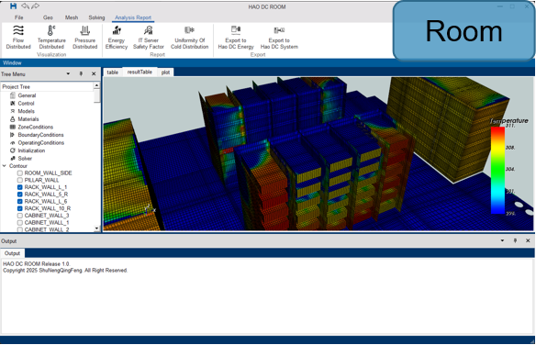Image resolution: width=536 pixels, height=345 pixels.
Task: Pin the Output panel
Action: (x=515, y=240)
